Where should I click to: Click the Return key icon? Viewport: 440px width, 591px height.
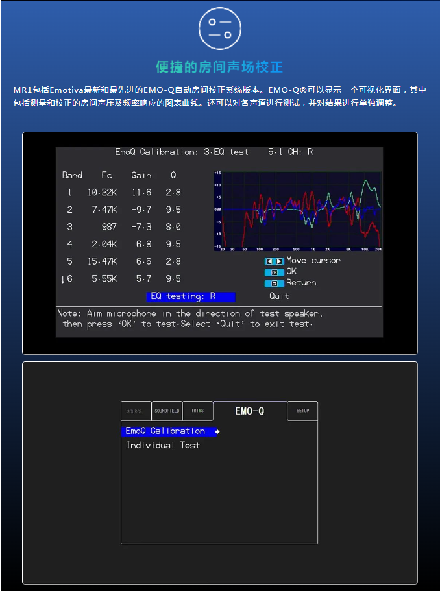274,283
